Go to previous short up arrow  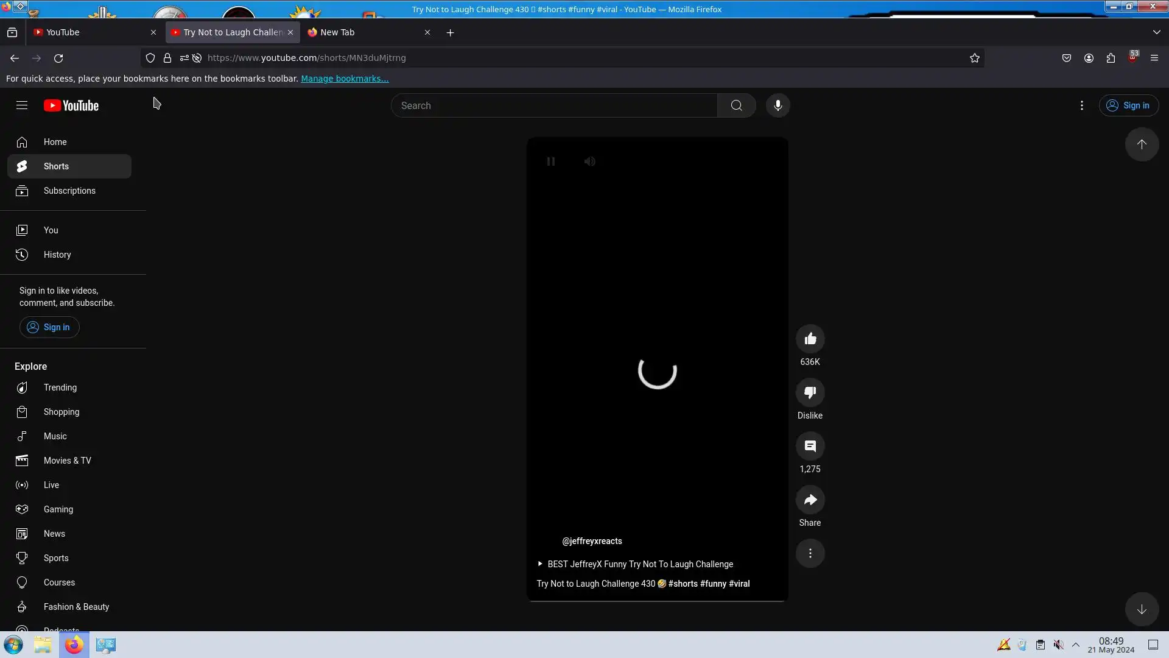pos(1142,144)
